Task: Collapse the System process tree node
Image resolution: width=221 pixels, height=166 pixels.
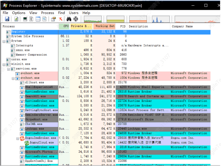Action: (4, 41)
